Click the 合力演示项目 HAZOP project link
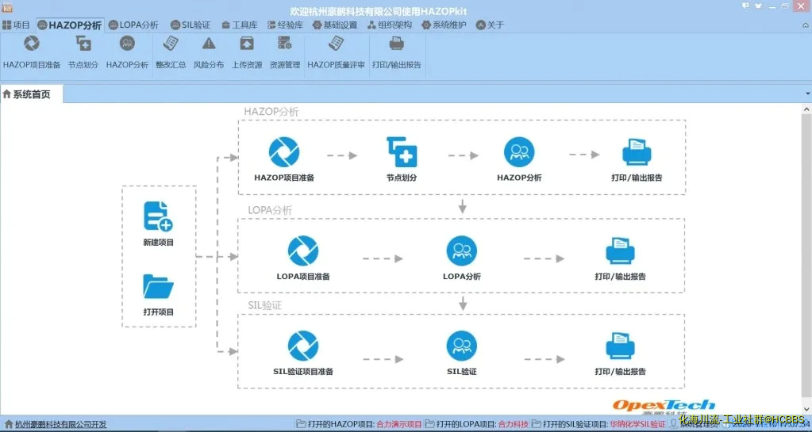This screenshot has width=812, height=432. pyautogui.click(x=398, y=424)
